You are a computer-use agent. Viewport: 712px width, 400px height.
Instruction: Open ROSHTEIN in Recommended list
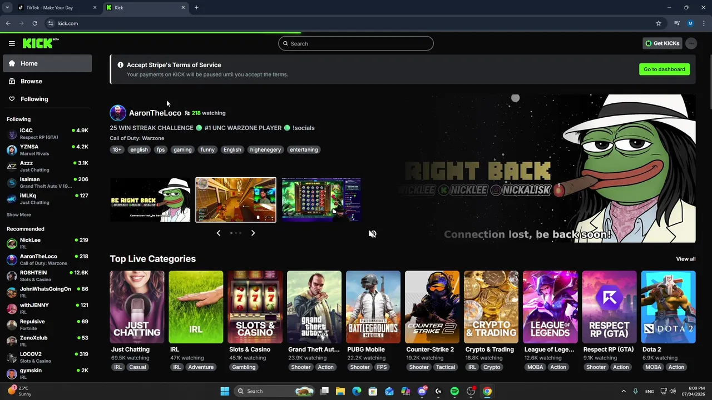coord(47,276)
